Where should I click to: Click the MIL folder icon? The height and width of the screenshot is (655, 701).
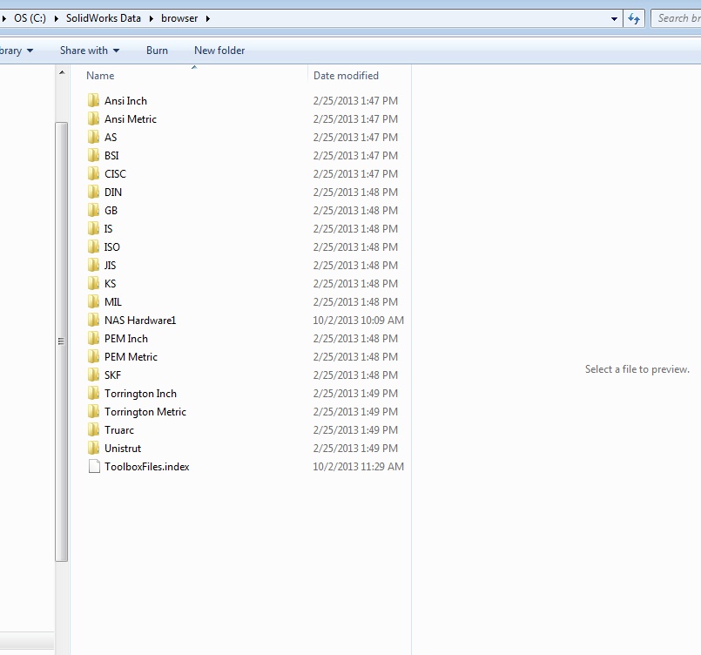(93, 301)
